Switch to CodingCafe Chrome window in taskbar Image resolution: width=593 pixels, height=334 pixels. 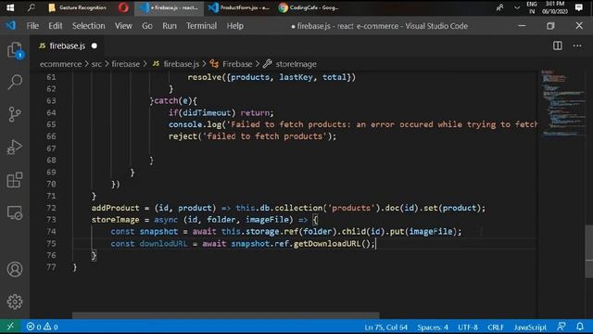pos(309,7)
